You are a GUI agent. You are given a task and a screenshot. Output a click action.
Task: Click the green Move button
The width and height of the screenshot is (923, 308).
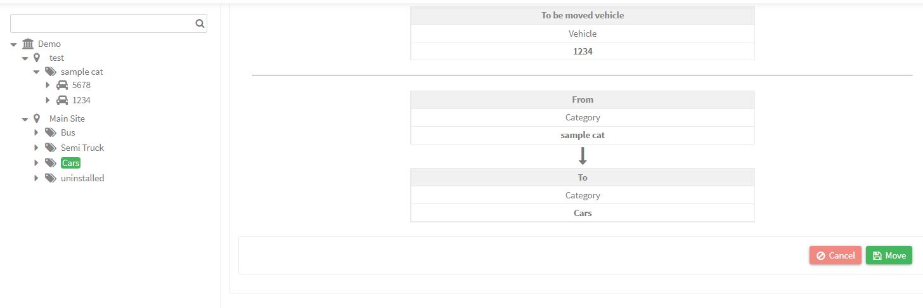coord(889,255)
